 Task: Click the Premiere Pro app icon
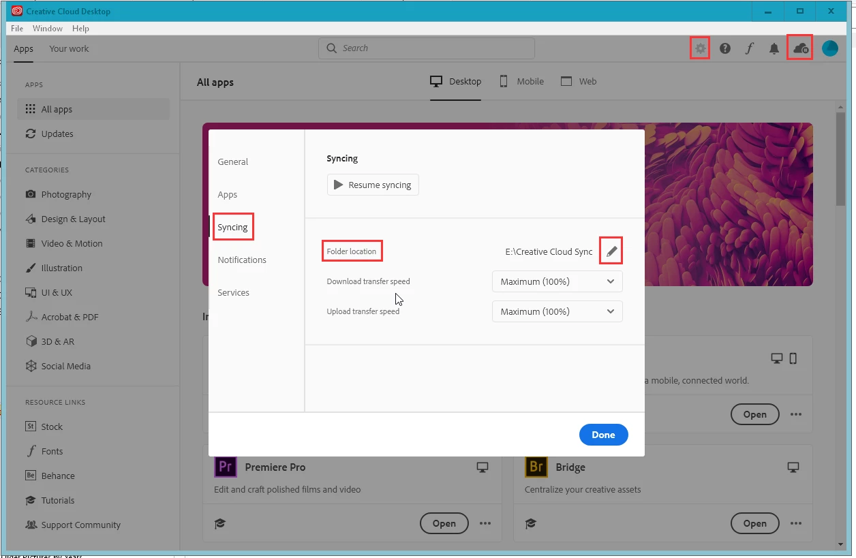(225, 467)
